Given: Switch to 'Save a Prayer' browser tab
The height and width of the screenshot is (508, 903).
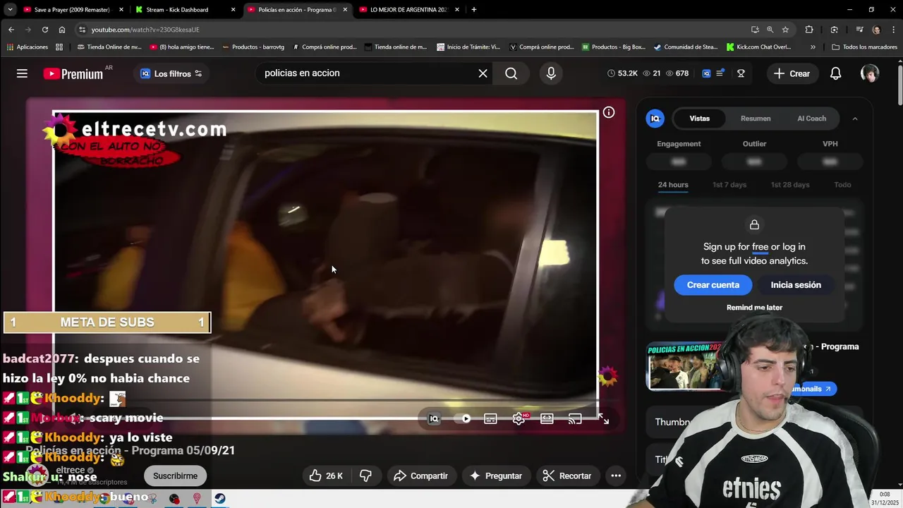Looking at the screenshot, I should (x=73, y=10).
